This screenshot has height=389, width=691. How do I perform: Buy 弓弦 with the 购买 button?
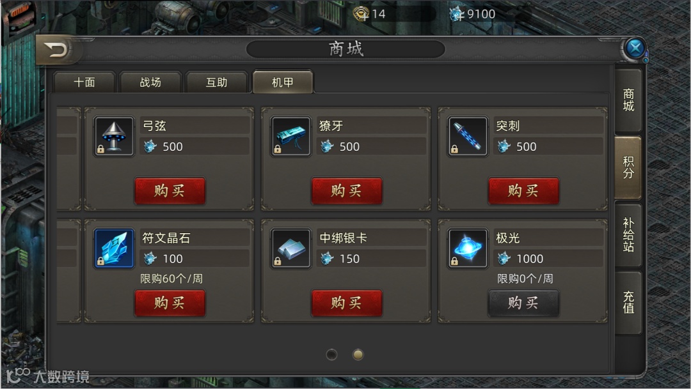[170, 191]
